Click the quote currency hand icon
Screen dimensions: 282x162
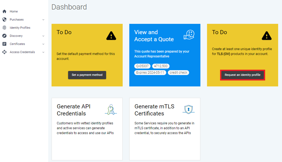(189, 35)
